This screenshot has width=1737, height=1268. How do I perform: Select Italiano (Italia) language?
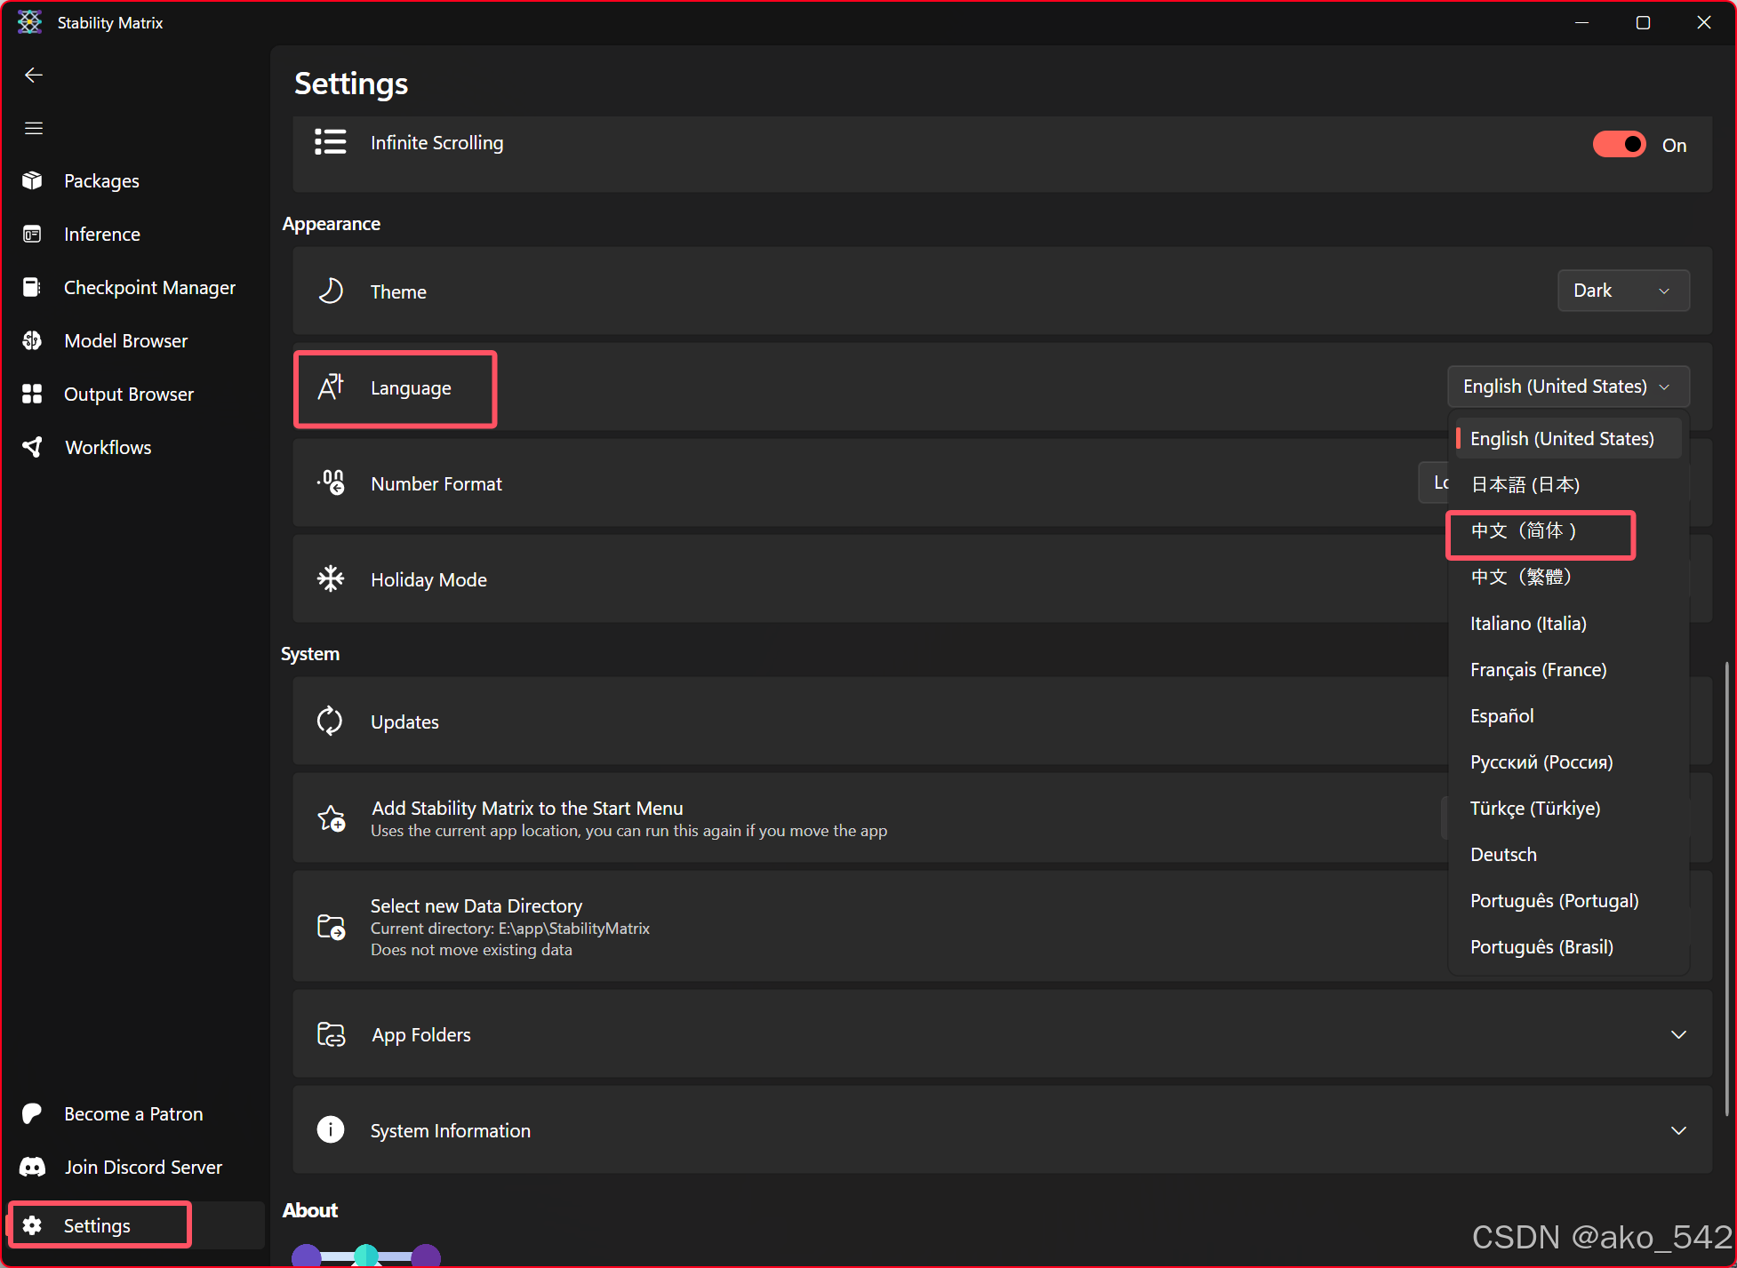click(1568, 623)
